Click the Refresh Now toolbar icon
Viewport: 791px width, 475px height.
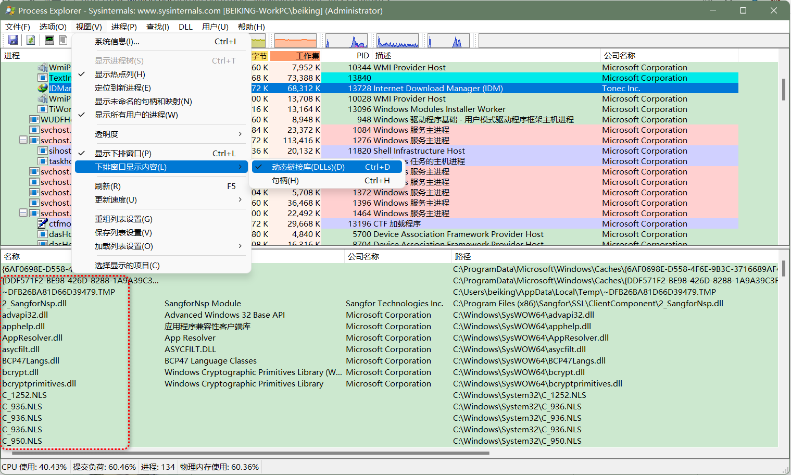31,40
